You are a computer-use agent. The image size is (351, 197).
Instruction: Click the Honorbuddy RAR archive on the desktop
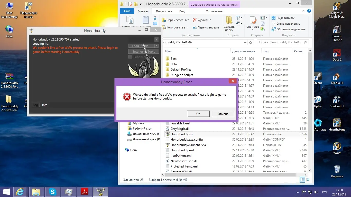click(x=10, y=80)
